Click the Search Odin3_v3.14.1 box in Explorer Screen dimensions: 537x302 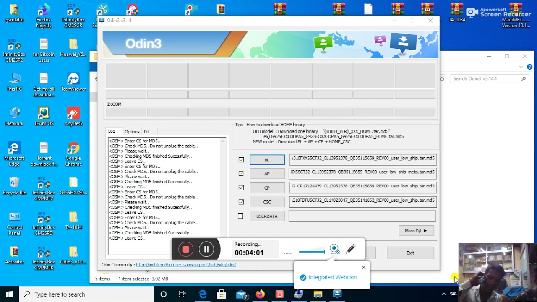(489, 78)
